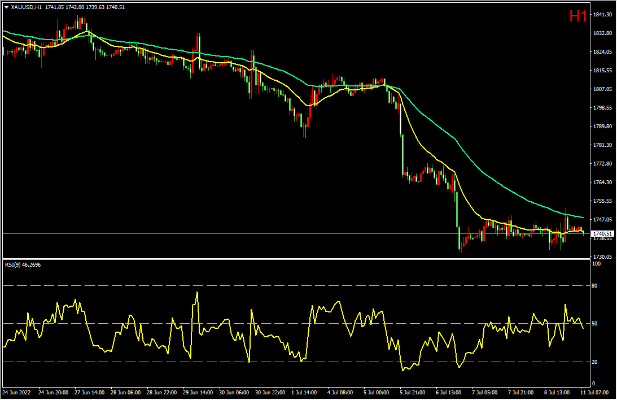Click the 5 Jul 00:00 time label
The height and width of the screenshot is (400, 617).
[x=377, y=393]
